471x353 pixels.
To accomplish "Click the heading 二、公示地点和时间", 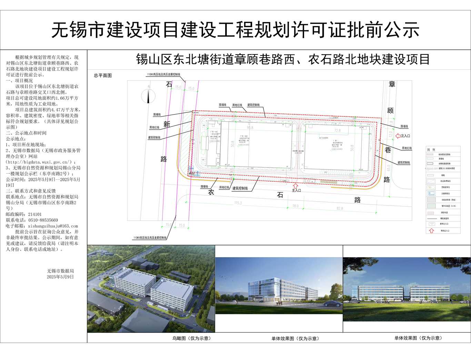I will point(26,133).
